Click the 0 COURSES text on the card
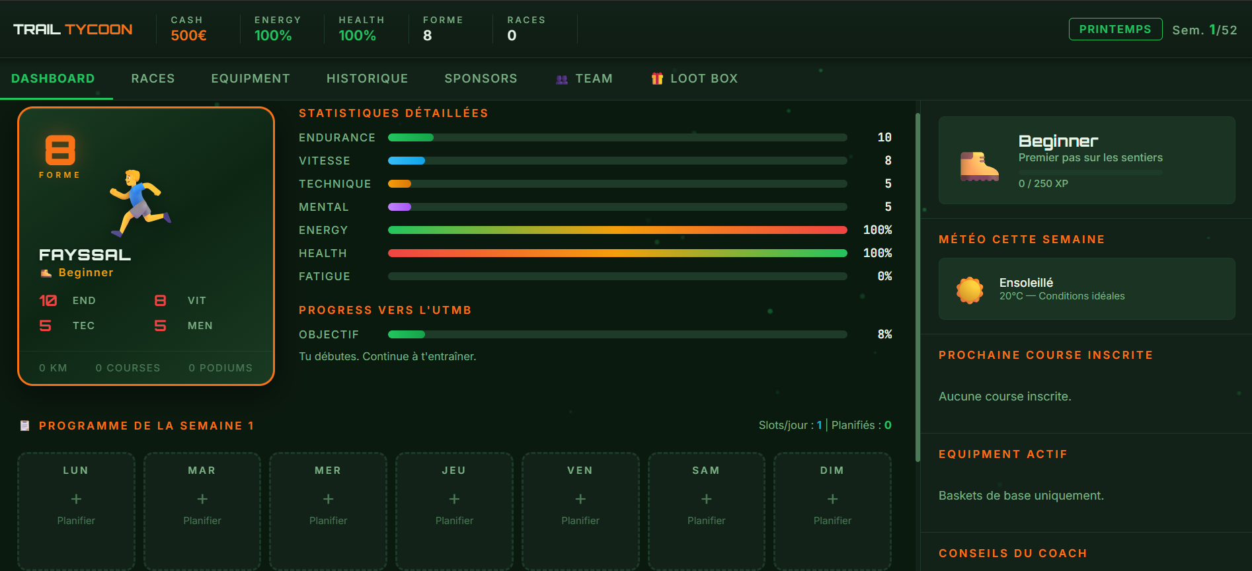 pos(128,368)
